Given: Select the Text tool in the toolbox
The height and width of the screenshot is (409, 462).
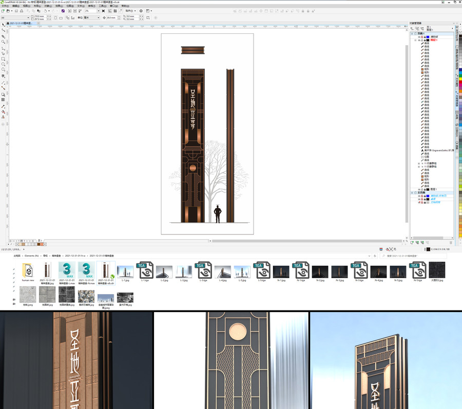Looking at the screenshot, I should pos(3,76).
